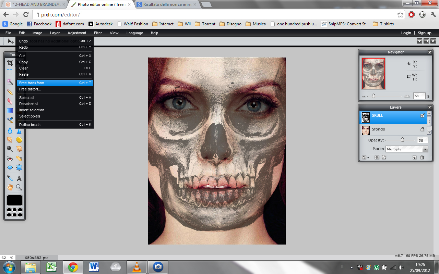
Task: Open the View menu
Action: click(114, 33)
